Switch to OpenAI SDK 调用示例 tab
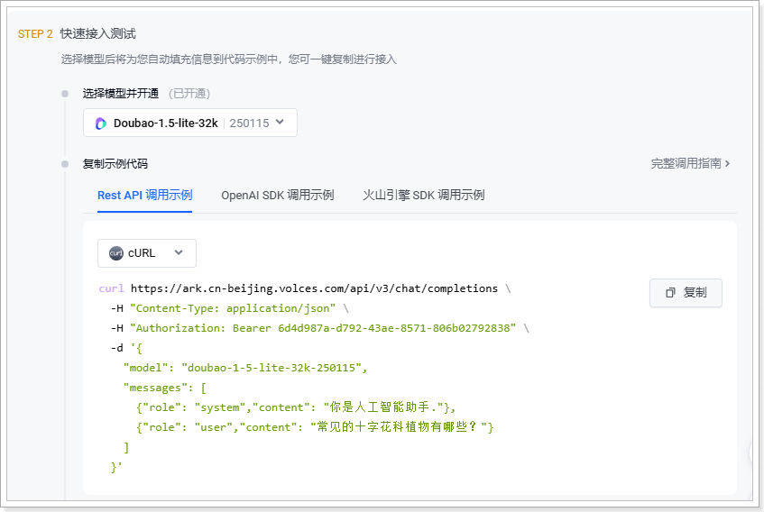 pyautogui.click(x=277, y=196)
